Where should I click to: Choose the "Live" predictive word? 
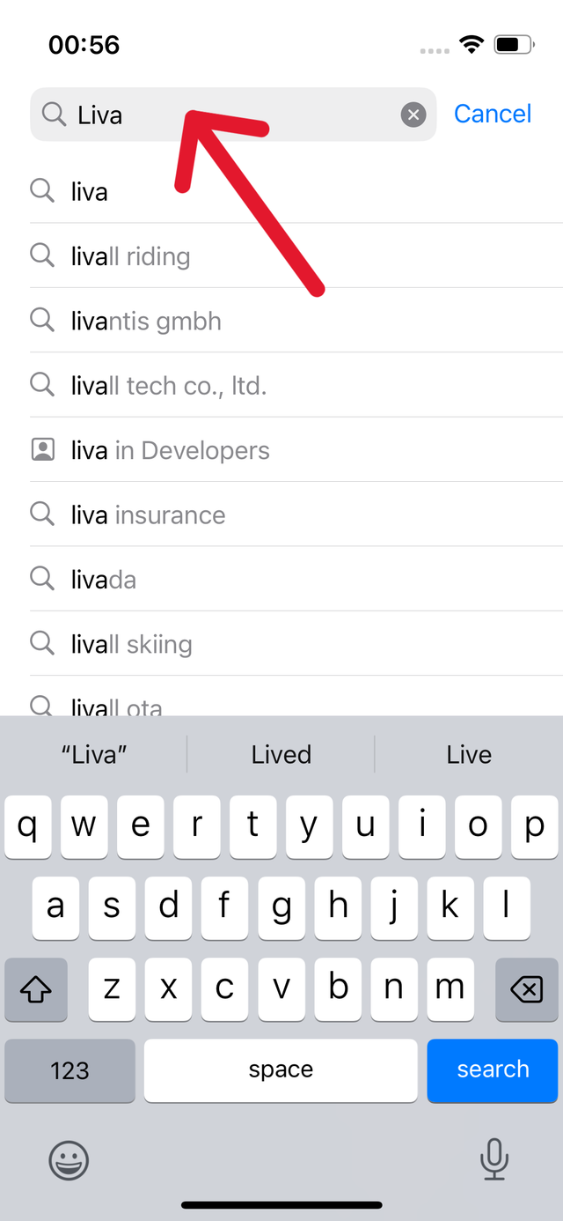[469, 755]
